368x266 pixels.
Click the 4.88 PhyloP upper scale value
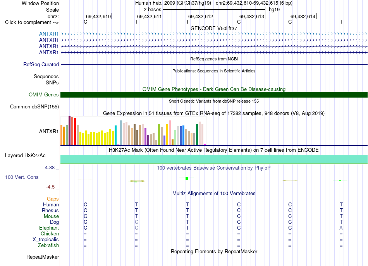(50, 168)
